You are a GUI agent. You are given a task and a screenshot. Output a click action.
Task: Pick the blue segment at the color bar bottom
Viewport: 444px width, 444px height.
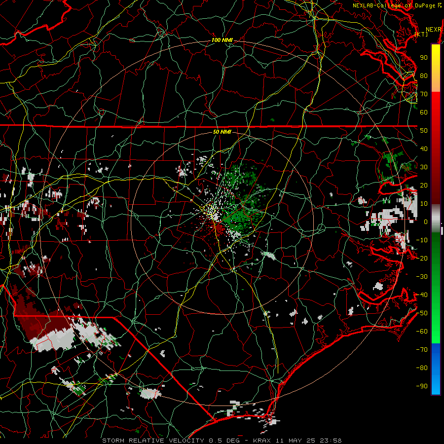coord(436,369)
